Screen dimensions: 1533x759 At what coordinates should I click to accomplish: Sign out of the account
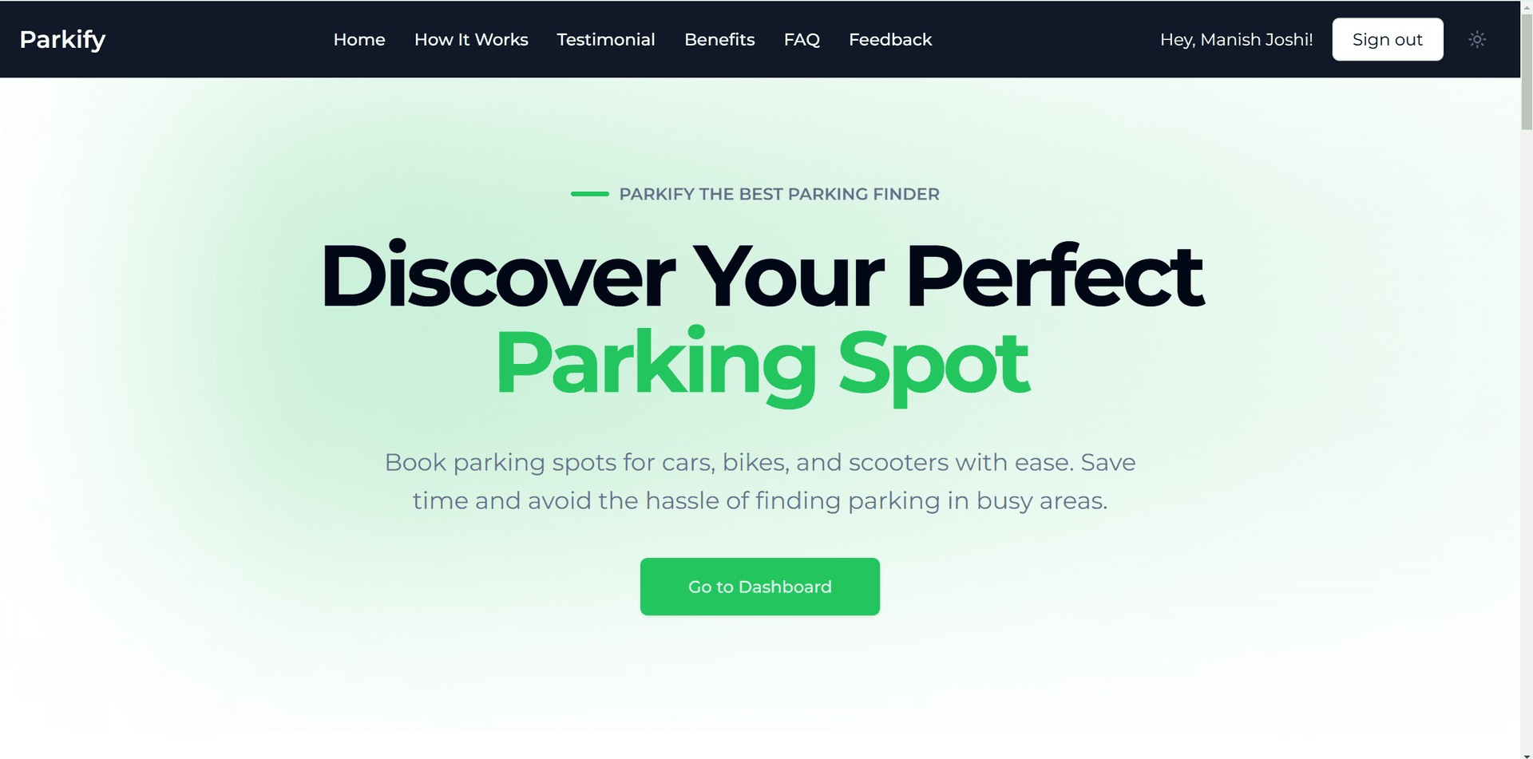1388,39
